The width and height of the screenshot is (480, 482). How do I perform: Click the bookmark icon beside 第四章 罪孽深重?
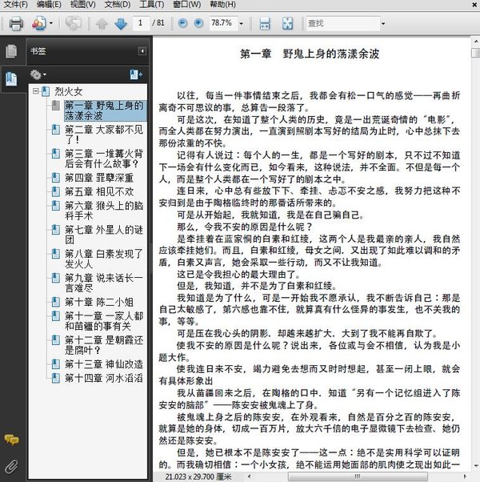point(56,178)
